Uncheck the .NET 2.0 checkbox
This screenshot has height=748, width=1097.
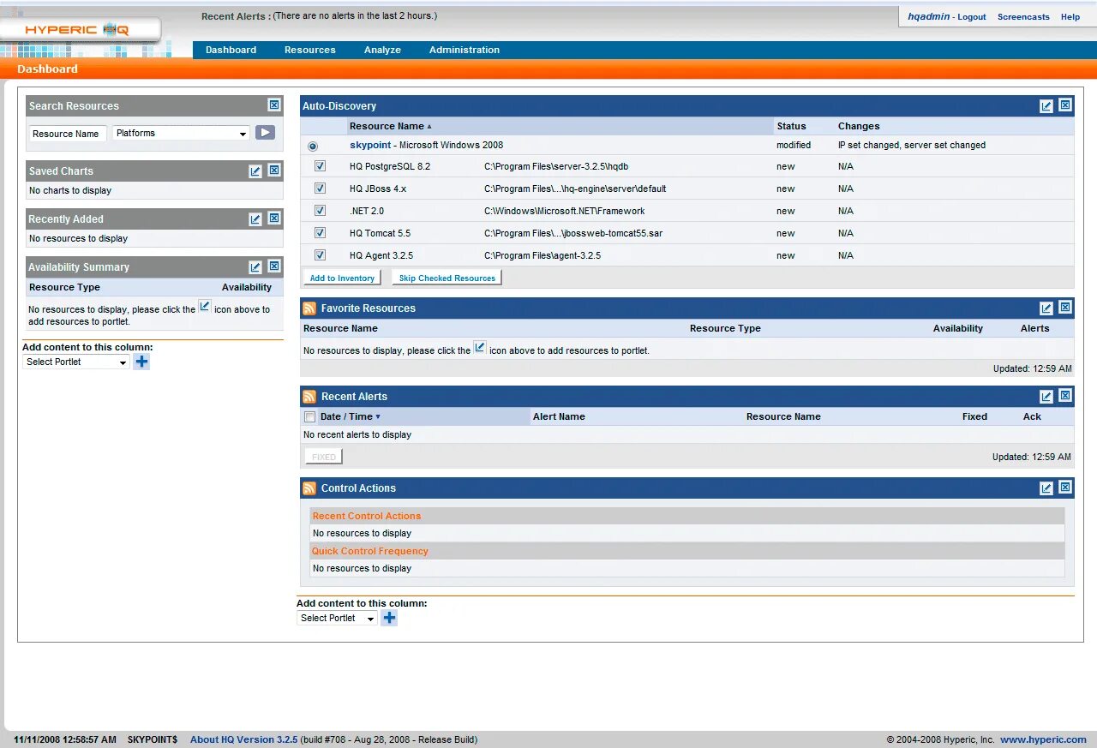(320, 211)
